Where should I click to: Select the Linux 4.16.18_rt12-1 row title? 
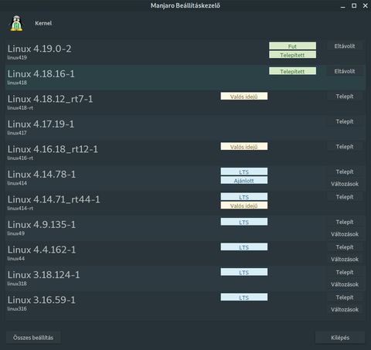click(x=53, y=149)
